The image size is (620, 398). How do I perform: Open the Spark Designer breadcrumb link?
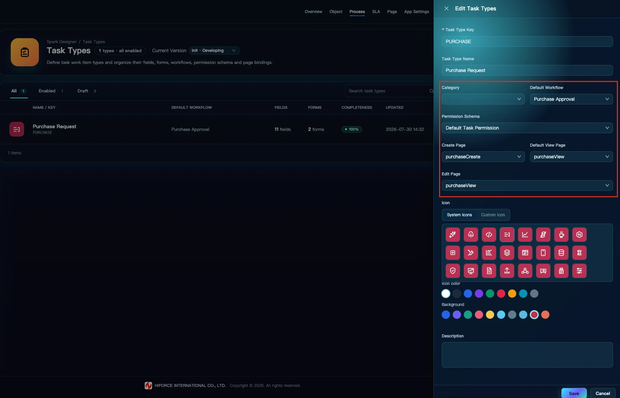(62, 42)
